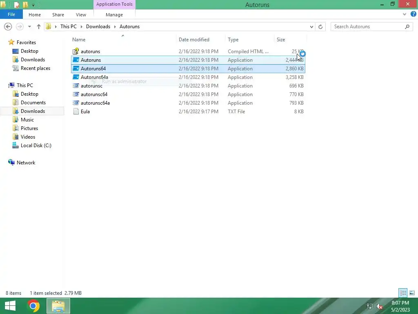
Task: Switch to the Home ribbon tab
Action: coord(35,15)
